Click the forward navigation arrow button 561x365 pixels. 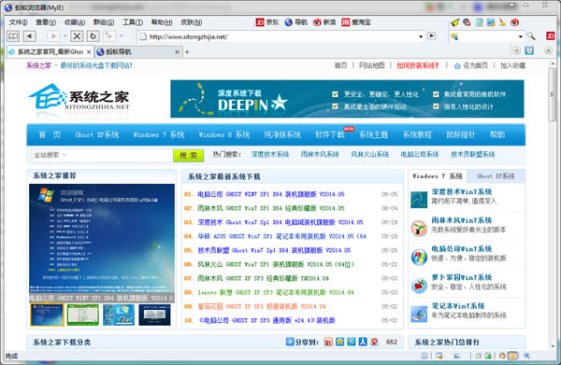pyautogui.click(x=53, y=36)
